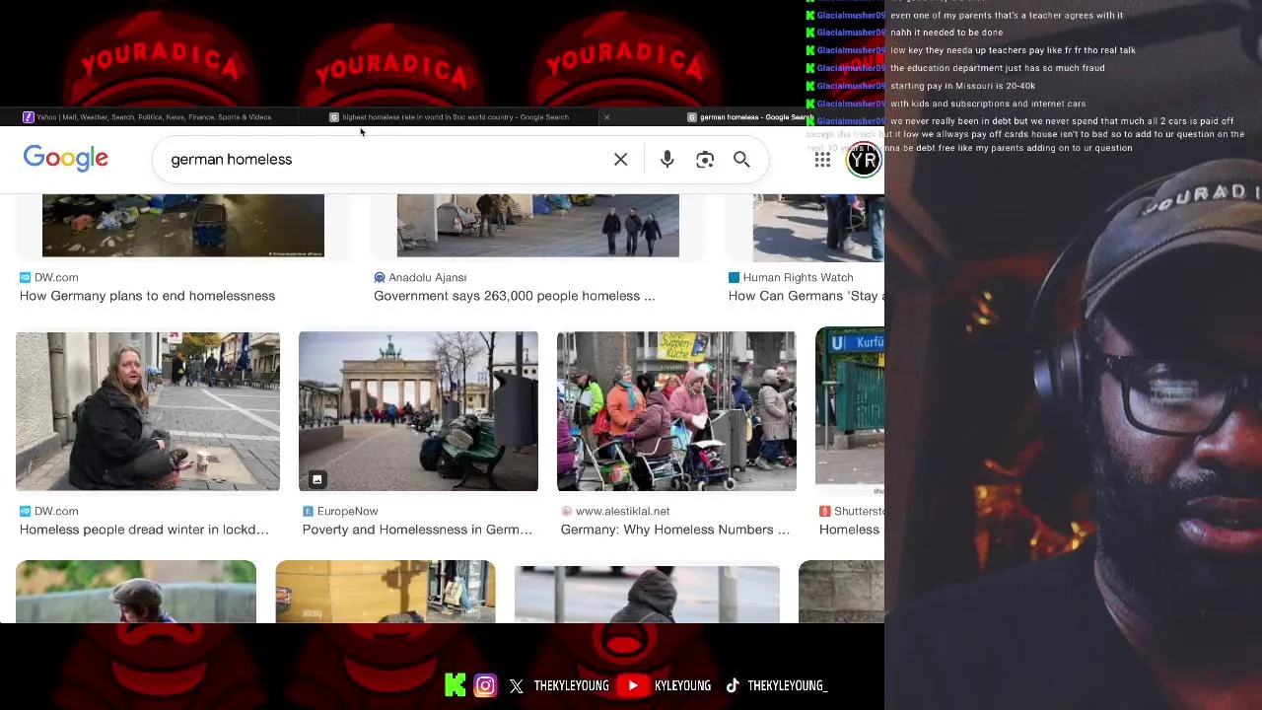1262x710 pixels.
Task: Close the 'highest homeless rate' tab
Action: [x=606, y=117]
